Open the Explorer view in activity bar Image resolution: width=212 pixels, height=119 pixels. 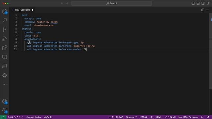pyautogui.click(x=5, y=11)
